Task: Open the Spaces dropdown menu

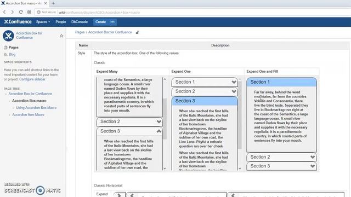Action: tap(43, 22)
